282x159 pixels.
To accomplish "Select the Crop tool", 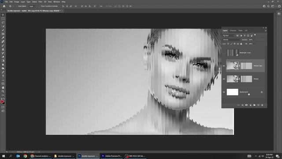I will pos(3,30).
